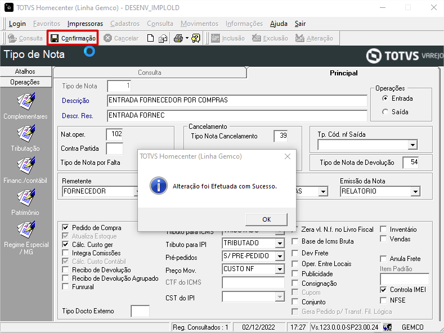Open the Ajuda menu
The image size is (444, 333).
pyautogui.click(x=279, y=24)
